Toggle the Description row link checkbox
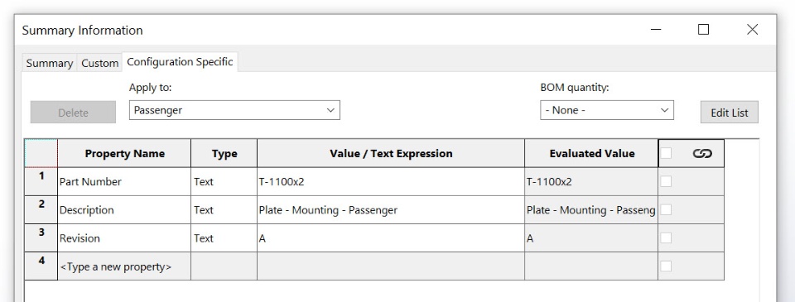The width and height of the screenshot is (795, 302). 666,210
